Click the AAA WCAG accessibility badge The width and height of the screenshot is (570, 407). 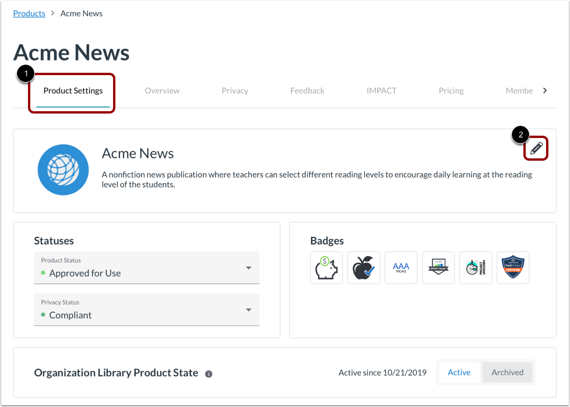tap(401, 268)
